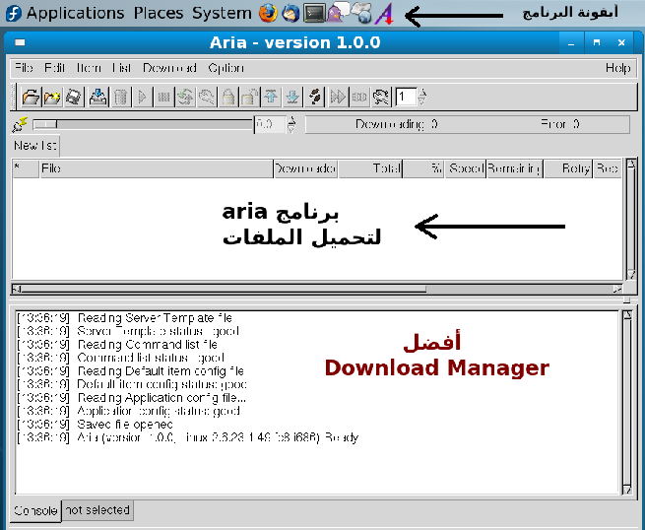Viewport: 645px width, 530px height.
Task: Sort by the Retry column header
Action: [568, 168]
